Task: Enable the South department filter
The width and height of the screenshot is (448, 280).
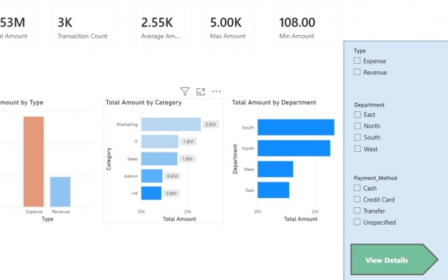Action: 358,137
